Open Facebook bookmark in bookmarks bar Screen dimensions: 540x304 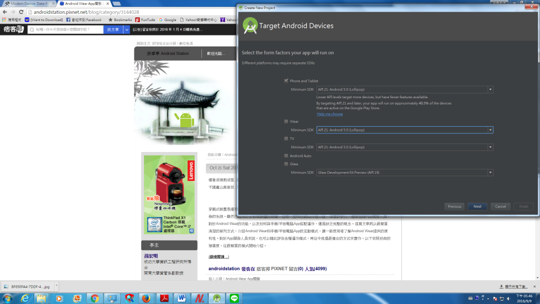pos(84,20)
